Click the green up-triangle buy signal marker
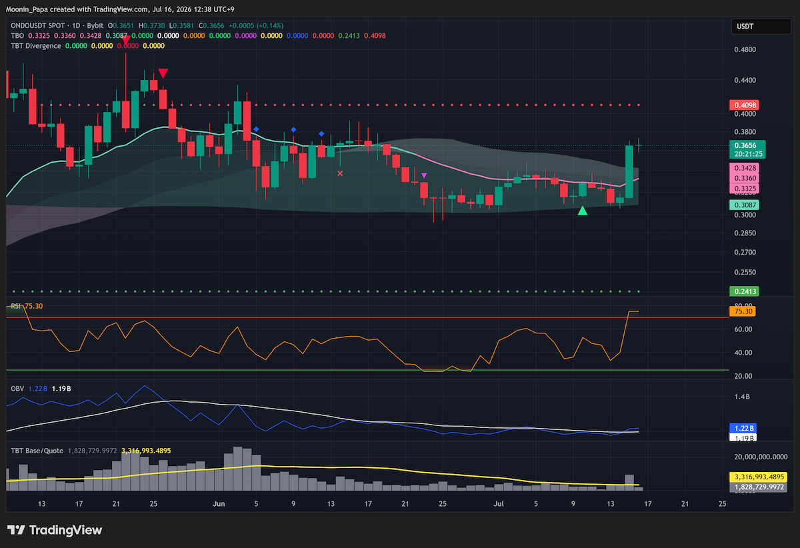Viewport: 800px width, 548px height. point(583,211)
